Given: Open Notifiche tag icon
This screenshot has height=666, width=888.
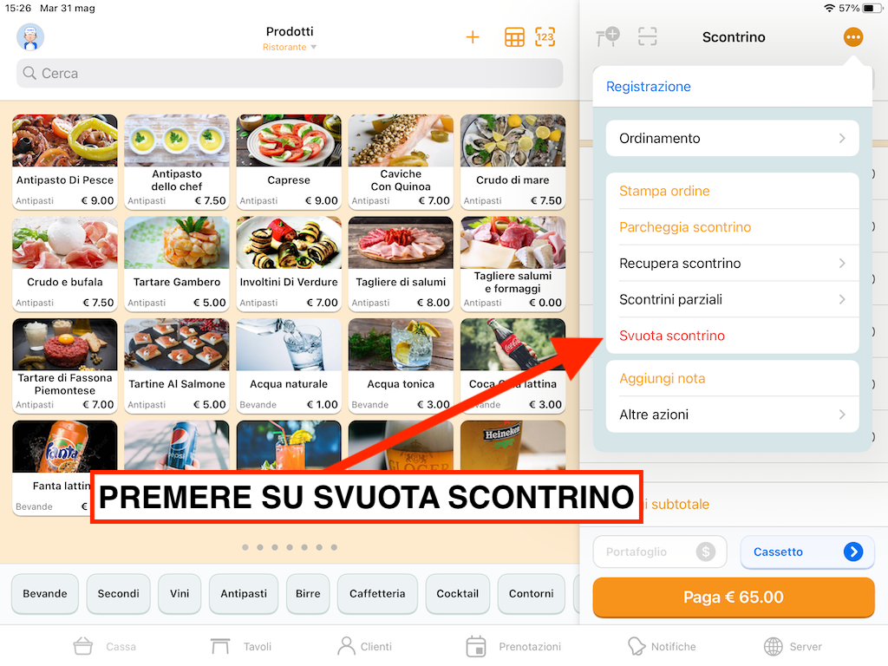Looking at the screenshot, I should click(x=636, y=646).
